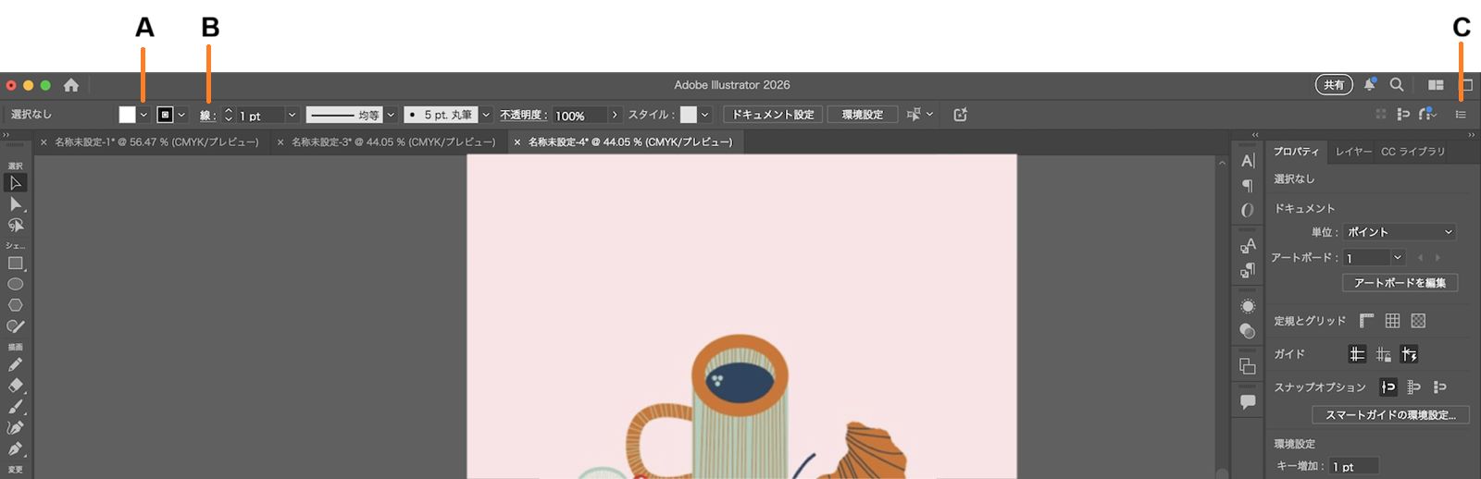
Task: Select the Shaper tool below the polygon
Action: 16,326
